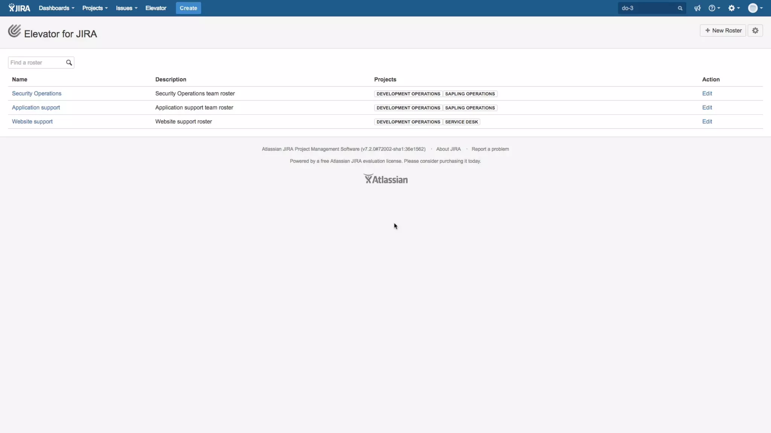Expand the Issues dropdown menu
The height and width of the screenshot is (433, 771).
[126, 8]
